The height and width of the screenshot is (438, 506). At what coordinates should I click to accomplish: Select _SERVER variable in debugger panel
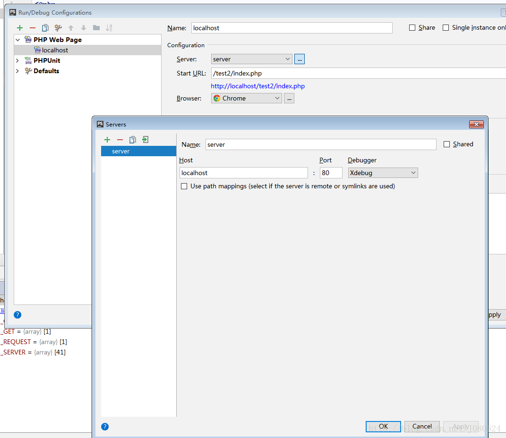point(33,352)
